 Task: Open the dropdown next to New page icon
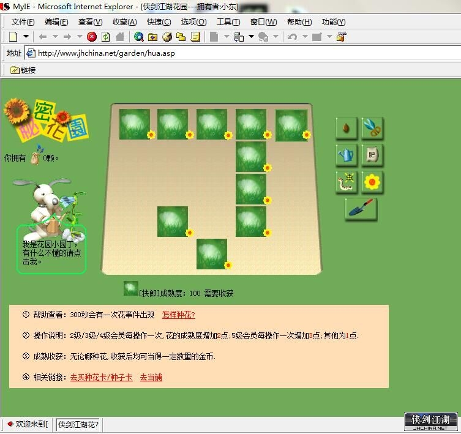coord(26,37)
